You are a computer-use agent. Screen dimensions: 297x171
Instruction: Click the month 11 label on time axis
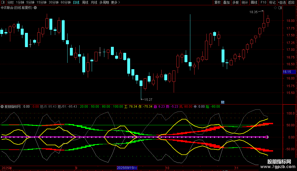[x=237, y=168]
